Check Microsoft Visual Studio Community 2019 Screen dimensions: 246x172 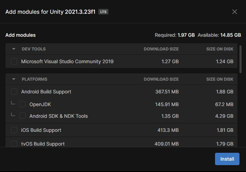click(x=14, y=61)
